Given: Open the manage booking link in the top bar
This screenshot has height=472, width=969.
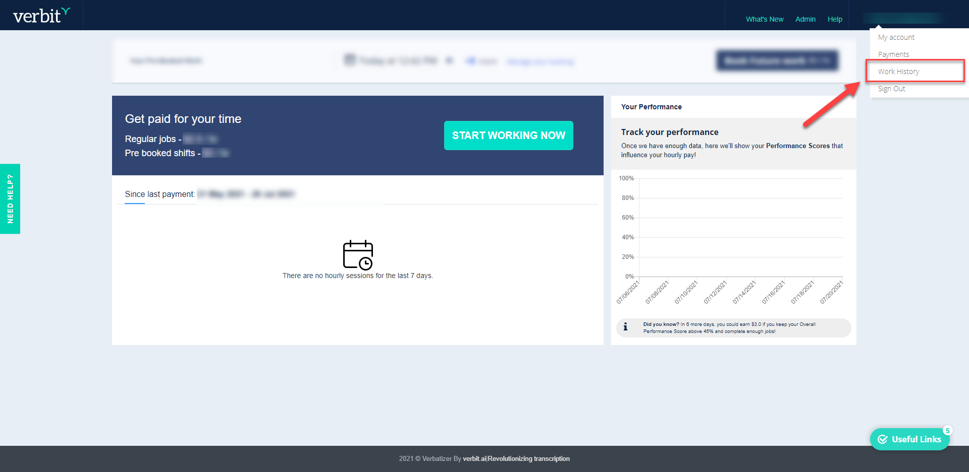Looking at the screenshot, I should click(540, 61).
